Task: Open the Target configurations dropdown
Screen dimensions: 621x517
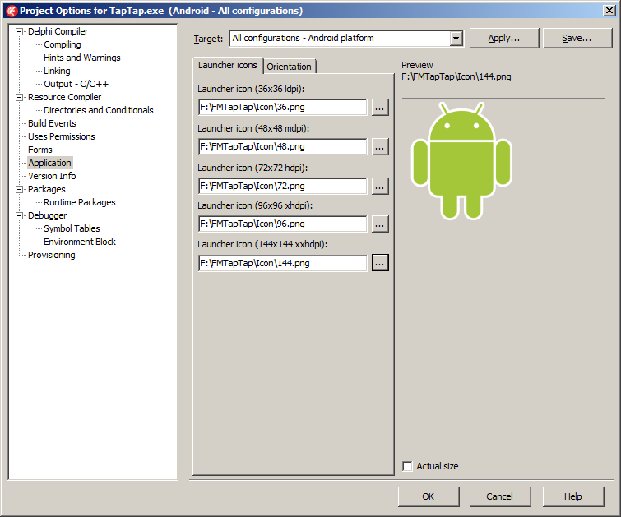Action: [456, 39]
